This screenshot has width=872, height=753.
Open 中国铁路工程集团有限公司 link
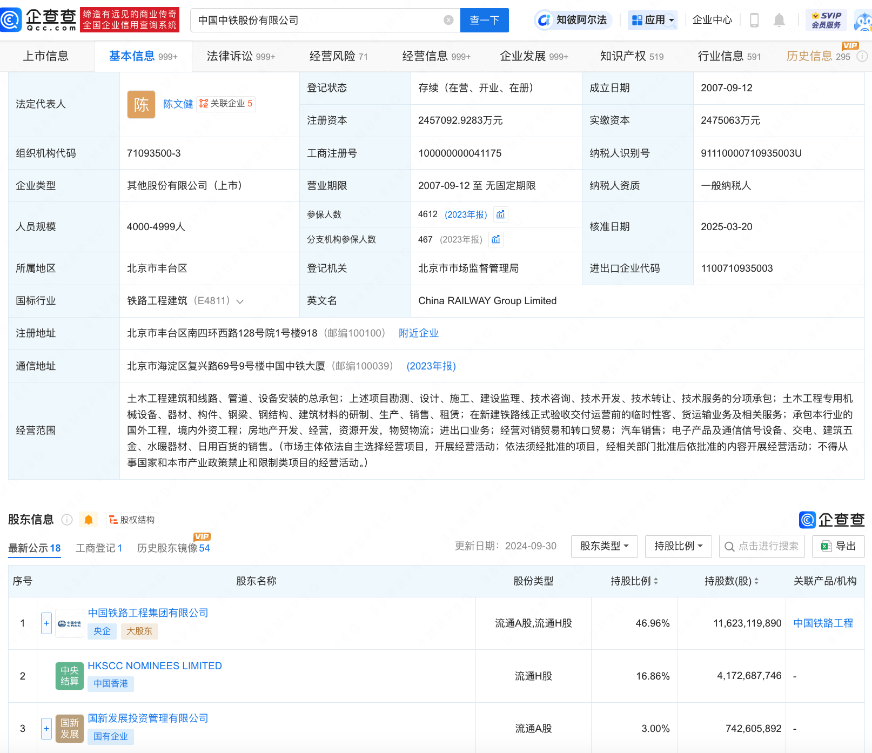[x=148, y=613]
